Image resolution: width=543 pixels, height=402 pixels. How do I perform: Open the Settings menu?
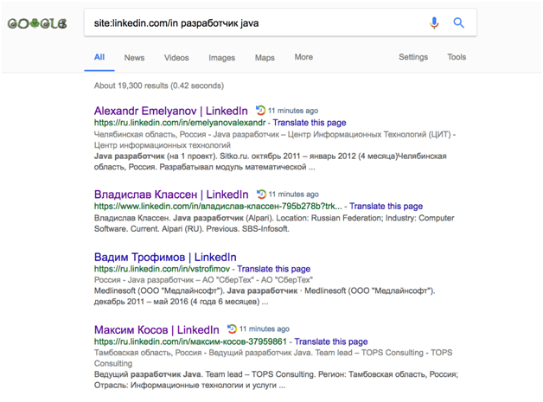click(412, 57)
